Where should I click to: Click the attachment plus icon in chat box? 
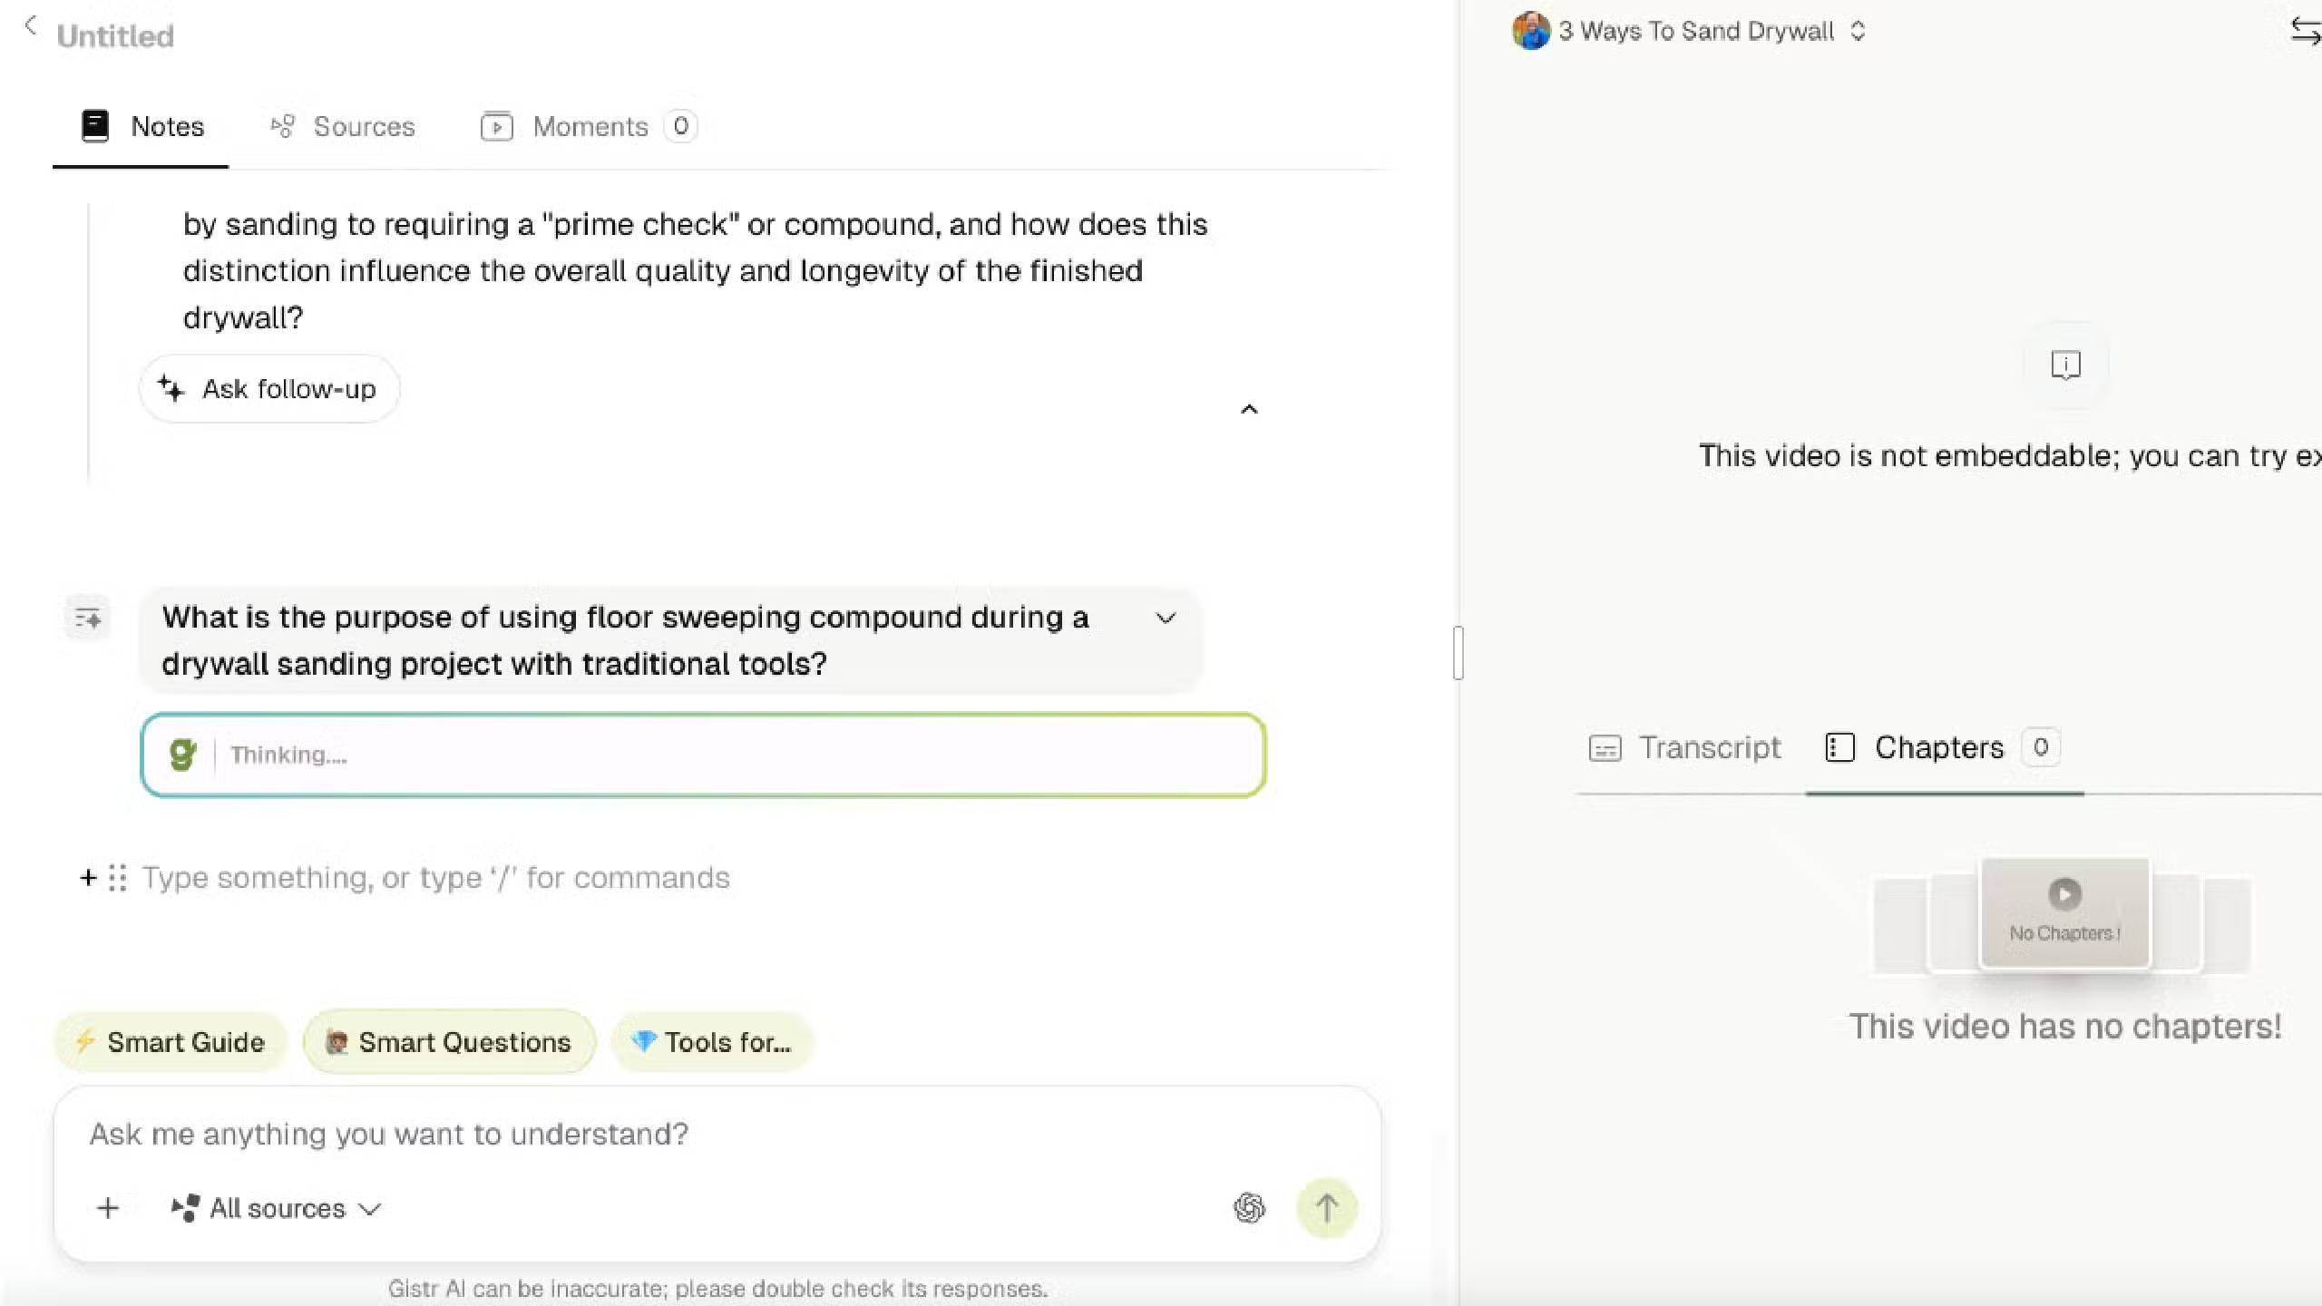108,1208
